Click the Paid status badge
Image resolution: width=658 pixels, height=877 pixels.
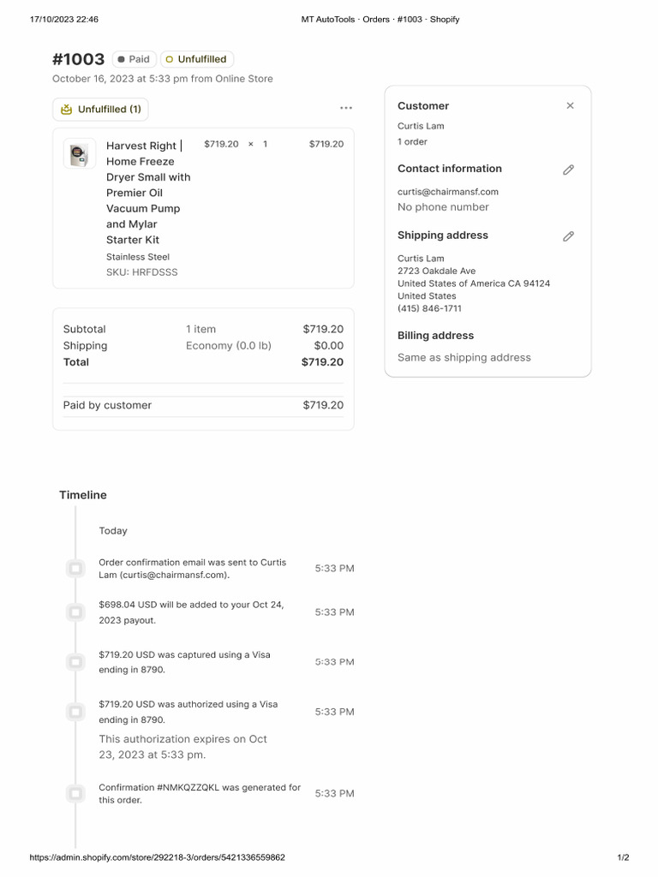[134, 60]
